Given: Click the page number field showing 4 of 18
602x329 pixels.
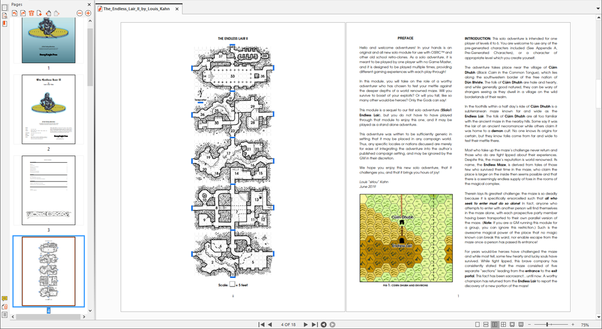Looking at the screenshot, I should point(288,325).
